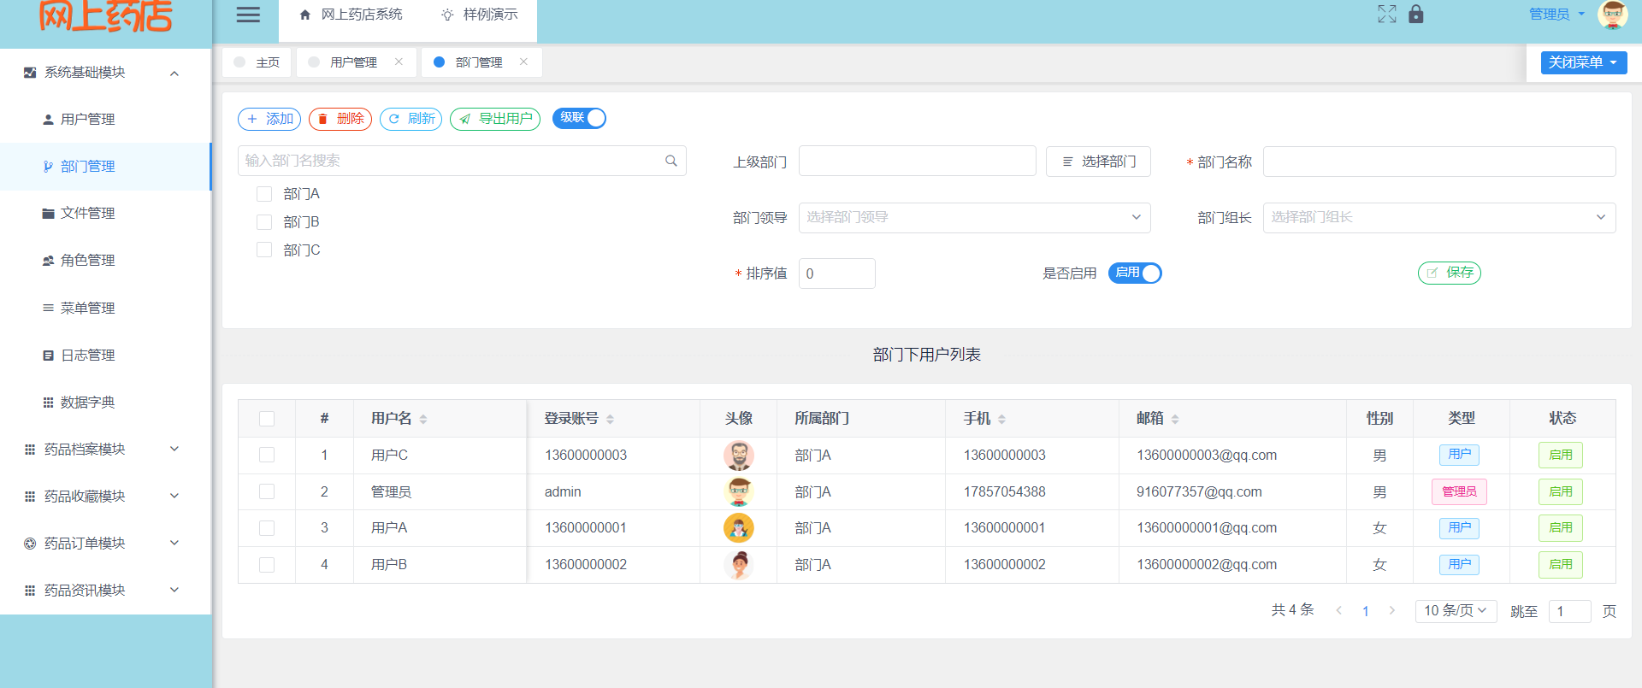Expand the 药品资讯模块 section
This screenshot has width=1642, height=688.
[105, 590]
